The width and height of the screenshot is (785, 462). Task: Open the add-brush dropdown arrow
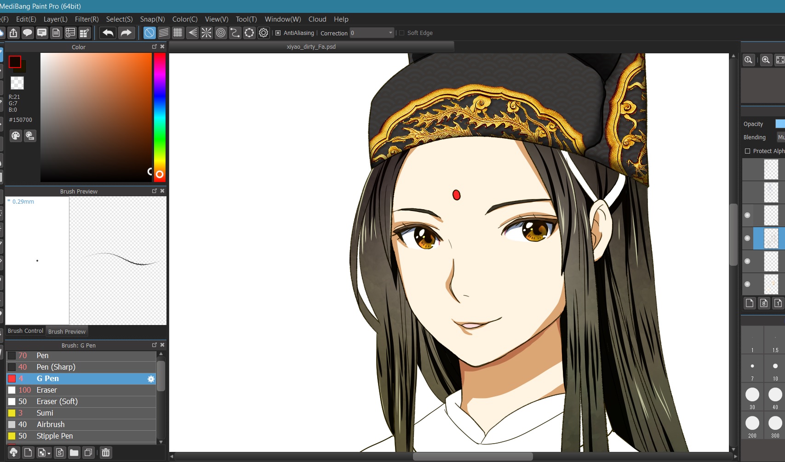pyautogui.click(x=48, y=454)
